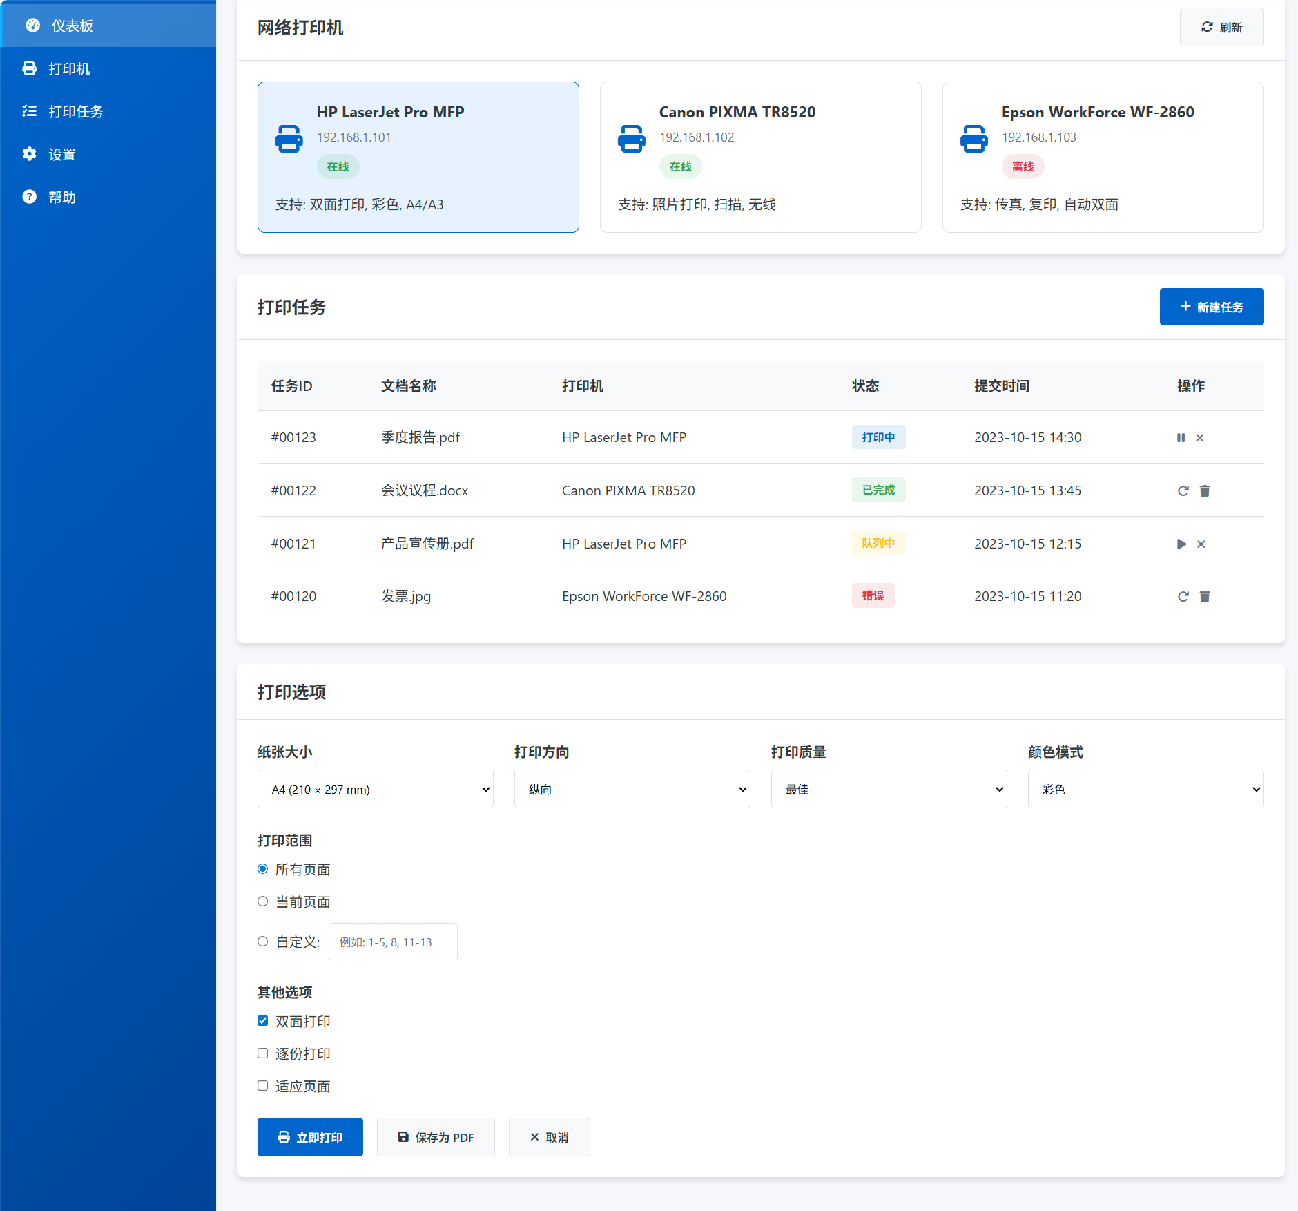
Task: Uncheck the 双面打印 checkbox
Action: 263,1021
